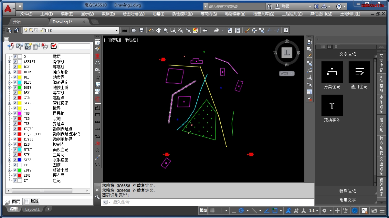389x218 pixels.
Task: Click the Undo arrow icon
Action: 205,30
